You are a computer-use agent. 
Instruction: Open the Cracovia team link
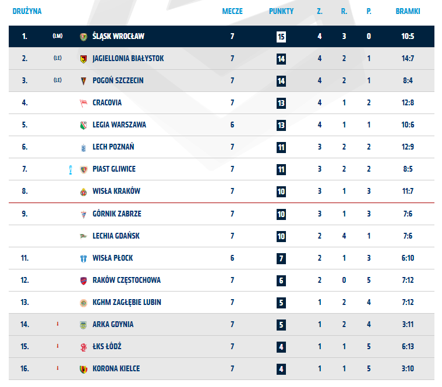click(x=107, y=103)
